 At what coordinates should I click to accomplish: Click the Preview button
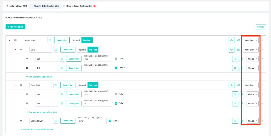click(261, 27)
